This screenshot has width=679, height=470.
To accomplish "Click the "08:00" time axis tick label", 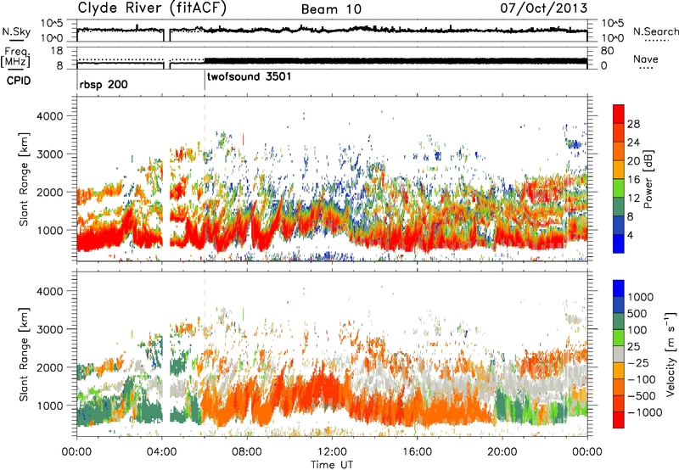I will (247, 452).
